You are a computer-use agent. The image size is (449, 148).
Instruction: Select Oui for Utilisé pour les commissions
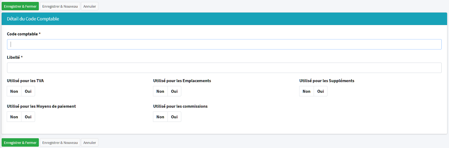click(x=174, y=117)
